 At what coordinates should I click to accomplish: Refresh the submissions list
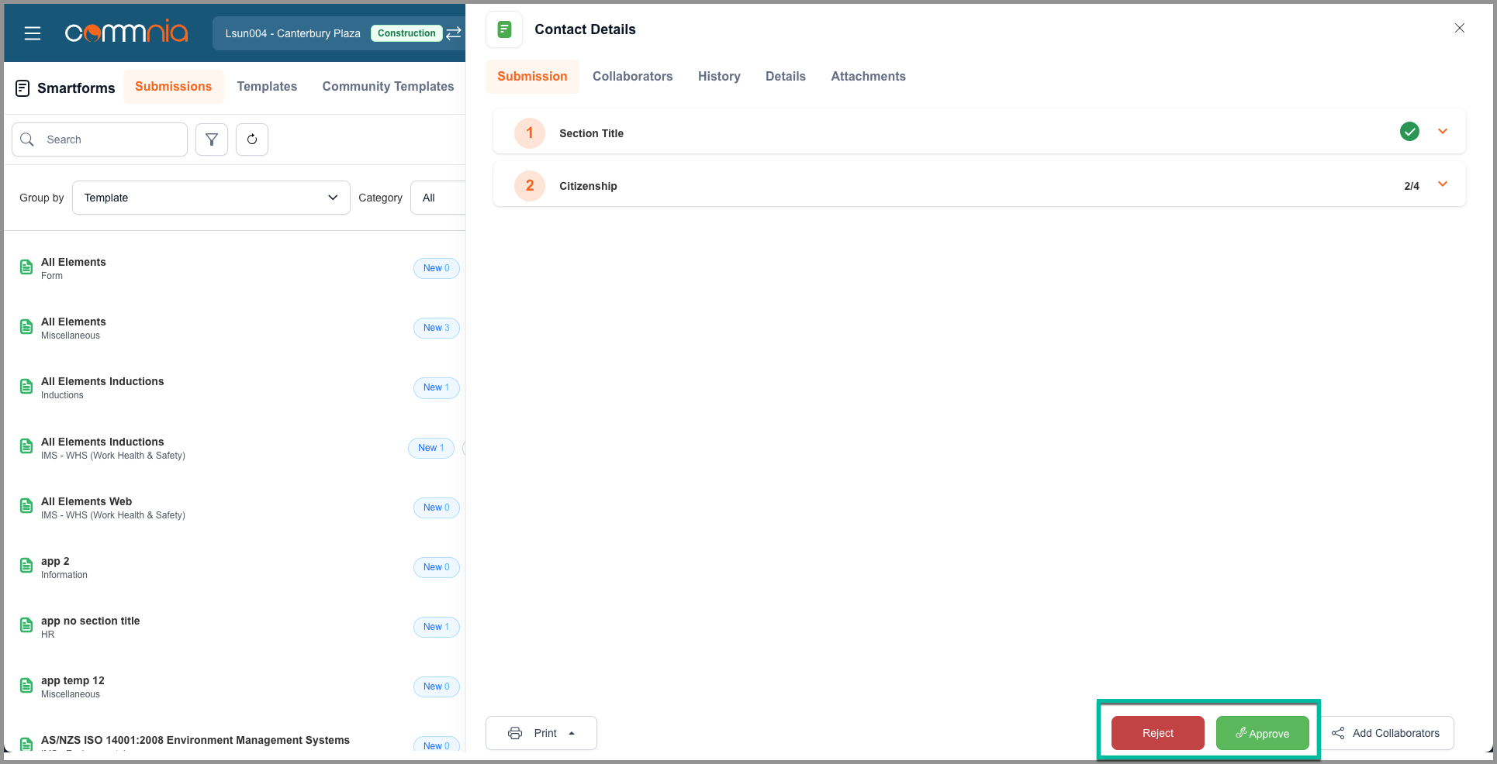(252, 139)
